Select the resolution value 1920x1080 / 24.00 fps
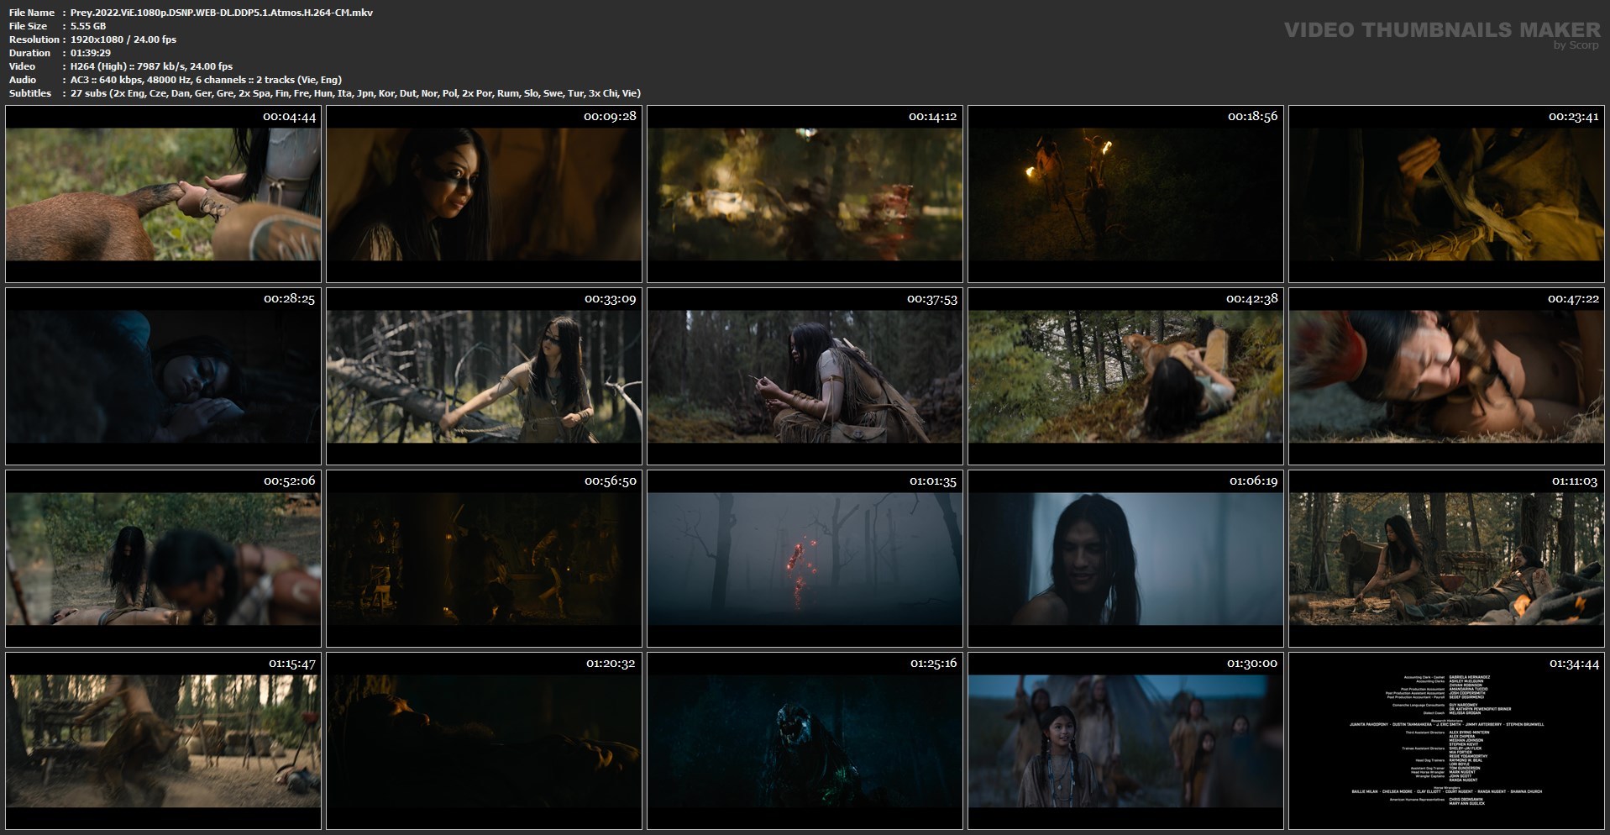This screenshot has width=1610, height=835. (x=123, y=39)
